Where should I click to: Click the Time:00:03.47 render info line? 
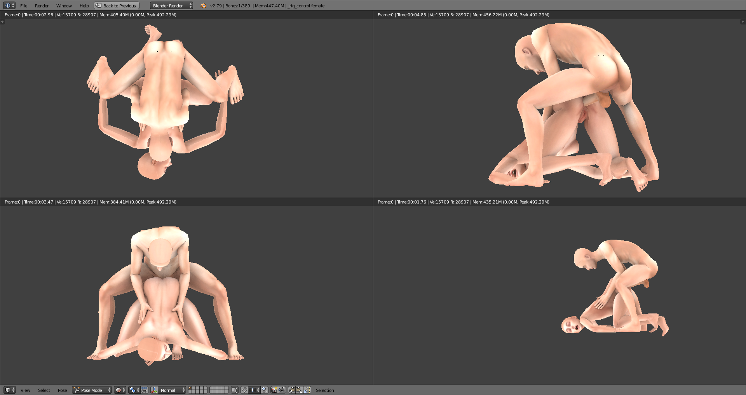(91, 202)
